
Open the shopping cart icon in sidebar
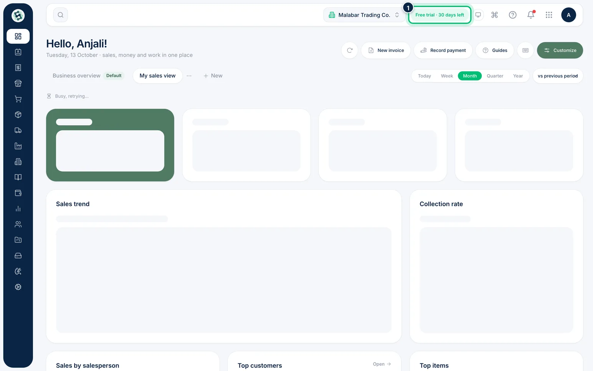point(18,99)
